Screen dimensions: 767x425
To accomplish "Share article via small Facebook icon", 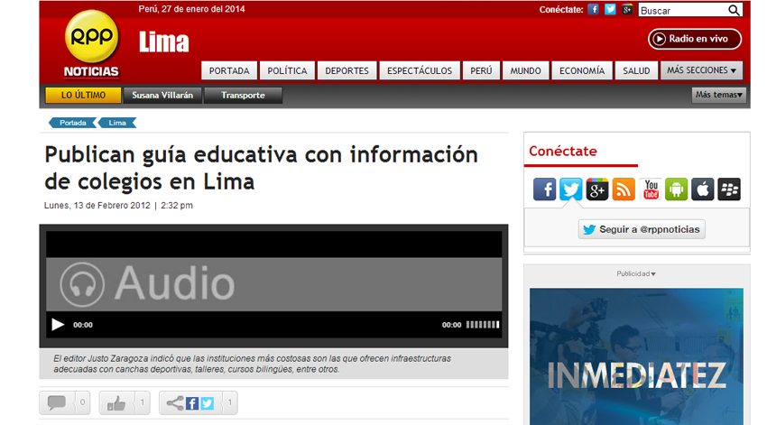I will click(192, 403).
